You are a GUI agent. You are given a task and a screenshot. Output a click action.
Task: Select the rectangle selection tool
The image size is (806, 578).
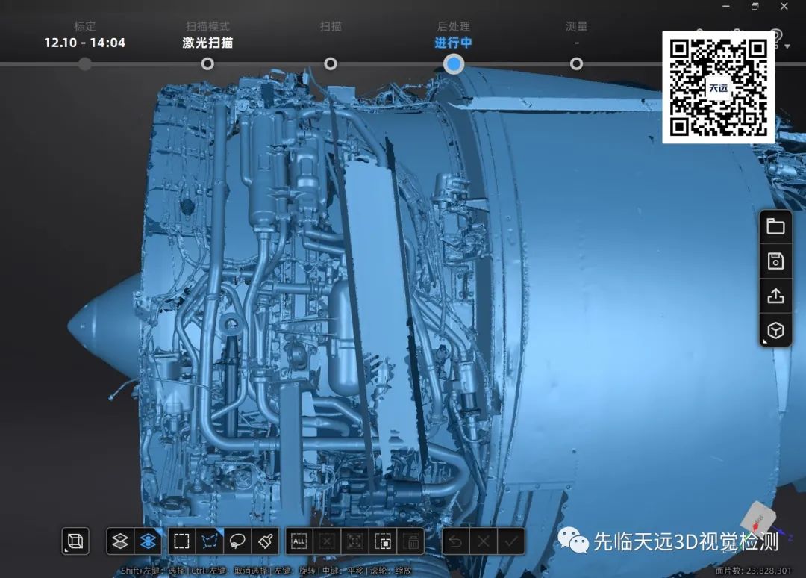[x=181, y=541]
